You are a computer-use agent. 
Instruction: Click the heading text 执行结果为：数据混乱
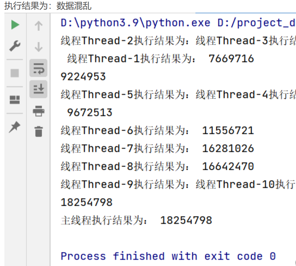tap(48, 6)
